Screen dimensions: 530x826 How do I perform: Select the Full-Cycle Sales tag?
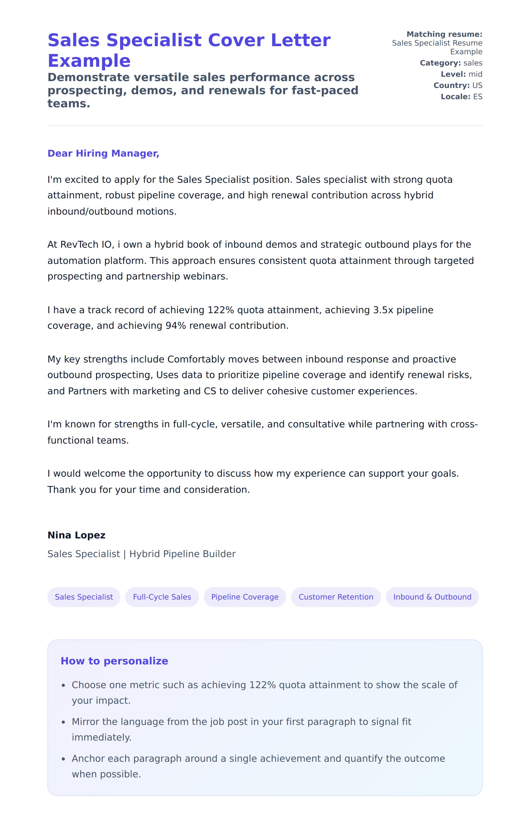162,597
